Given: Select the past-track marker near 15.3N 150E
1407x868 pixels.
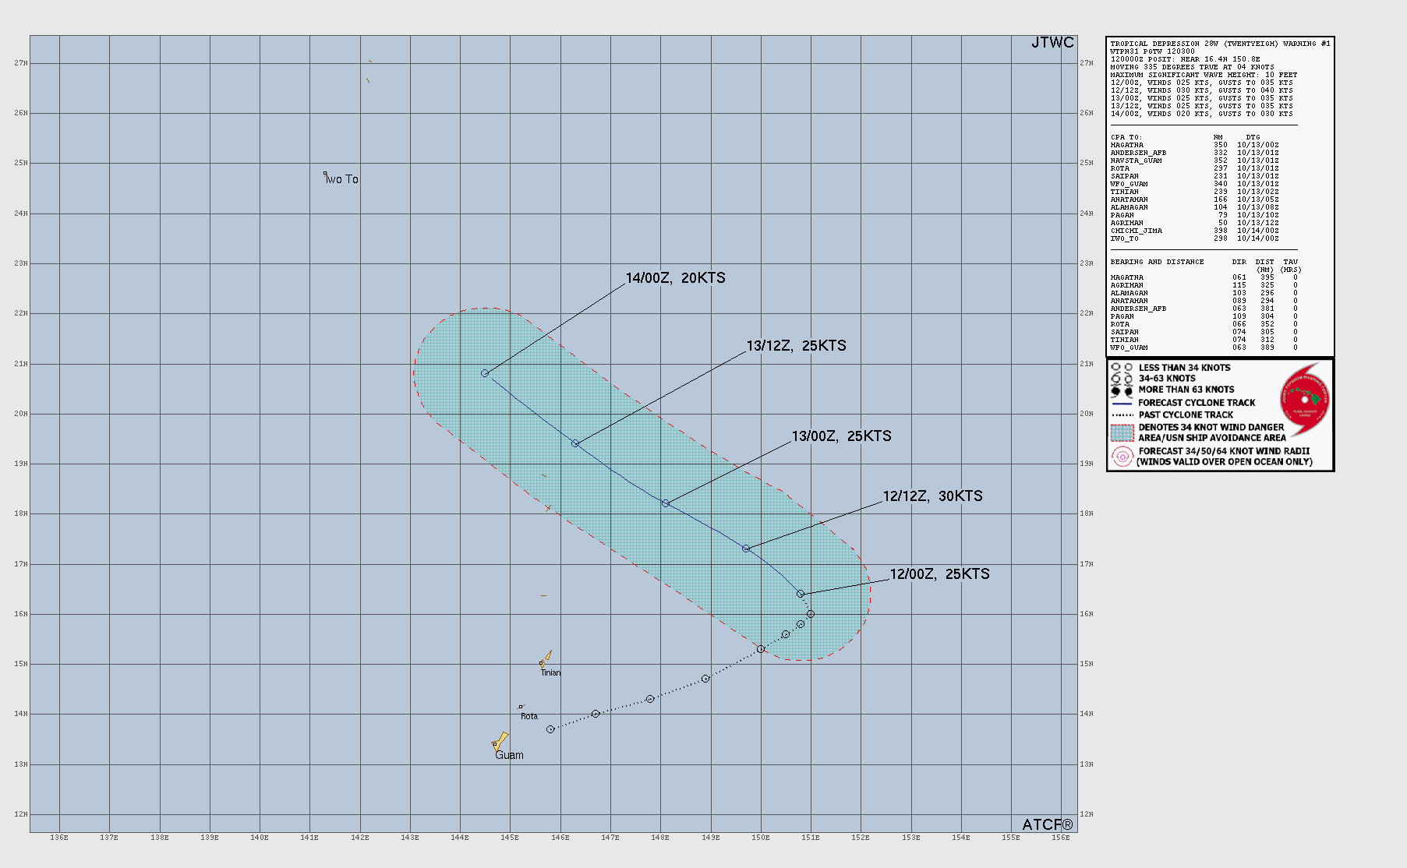Looking at the screenshot, I should click(x=761, y=649).
